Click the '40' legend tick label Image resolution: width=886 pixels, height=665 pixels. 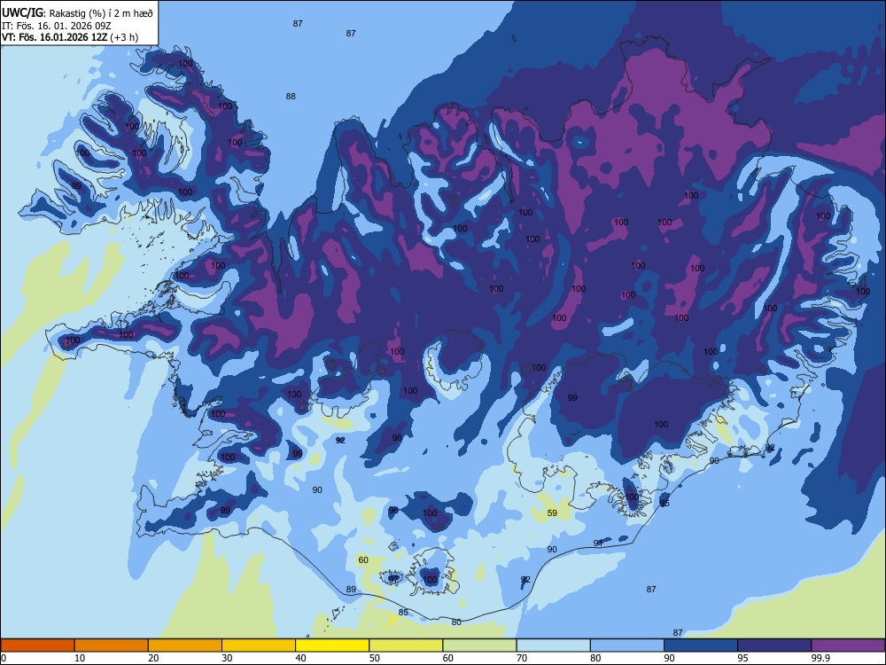300,658
